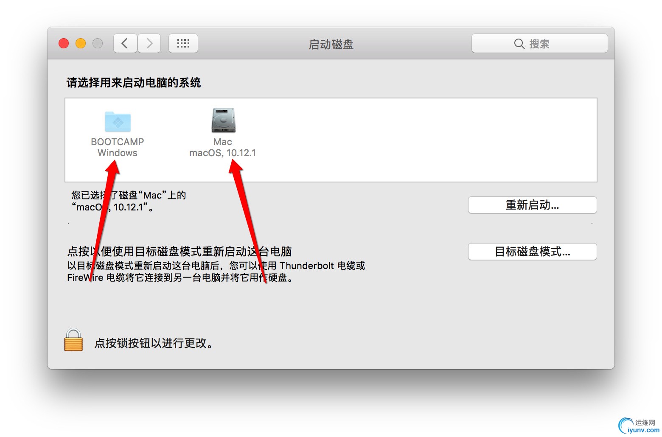This screenshot has height=437, width=662.
Task: Click empty space in startup disk list
Action: (424, 140)
